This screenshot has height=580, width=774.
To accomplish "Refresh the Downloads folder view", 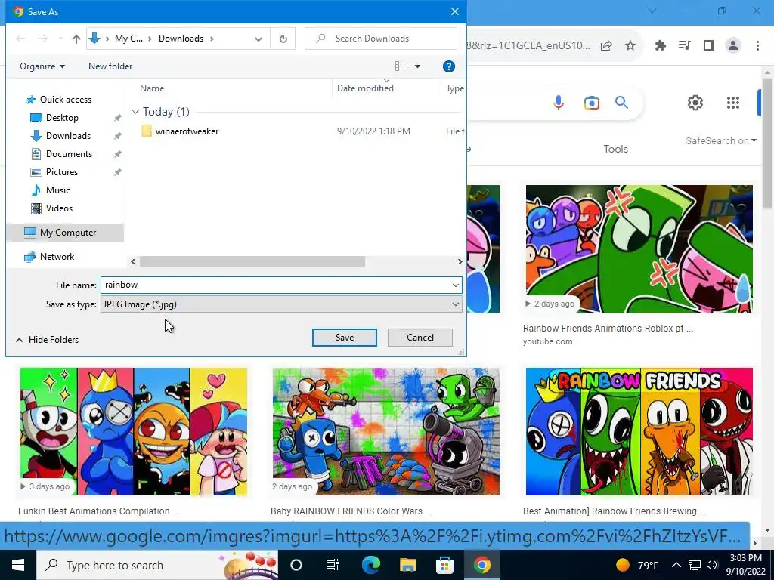I will [283, 39].
